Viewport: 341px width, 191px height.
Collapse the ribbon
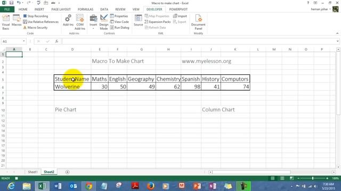click(x=337, y=33)
